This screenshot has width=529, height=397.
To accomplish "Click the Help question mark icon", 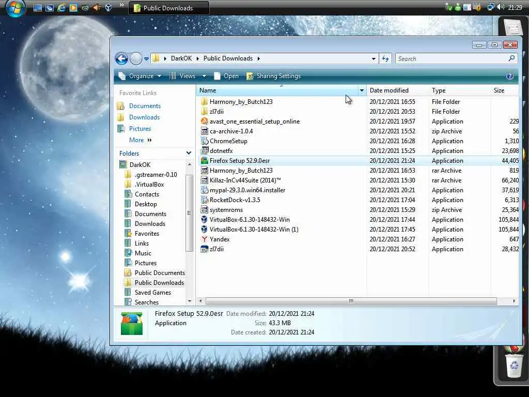I will 510,76.
